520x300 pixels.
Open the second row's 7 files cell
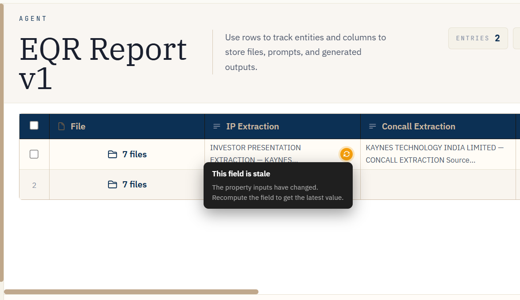point(127,184)
